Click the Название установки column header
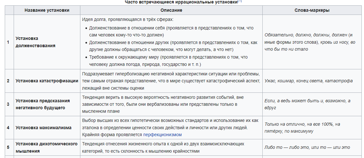Screen dimensions: 364x158 (47, 10)
